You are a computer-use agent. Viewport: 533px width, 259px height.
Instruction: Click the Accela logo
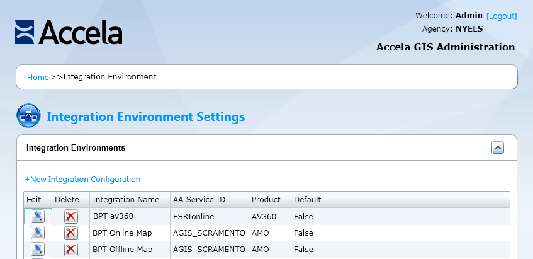pos(69,32)
